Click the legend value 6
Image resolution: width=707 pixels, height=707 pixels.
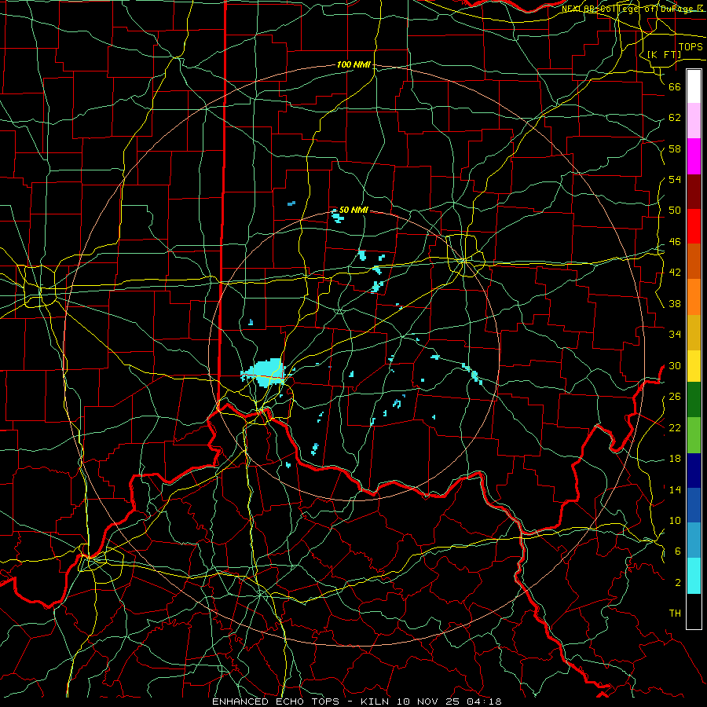coord(678,551)
